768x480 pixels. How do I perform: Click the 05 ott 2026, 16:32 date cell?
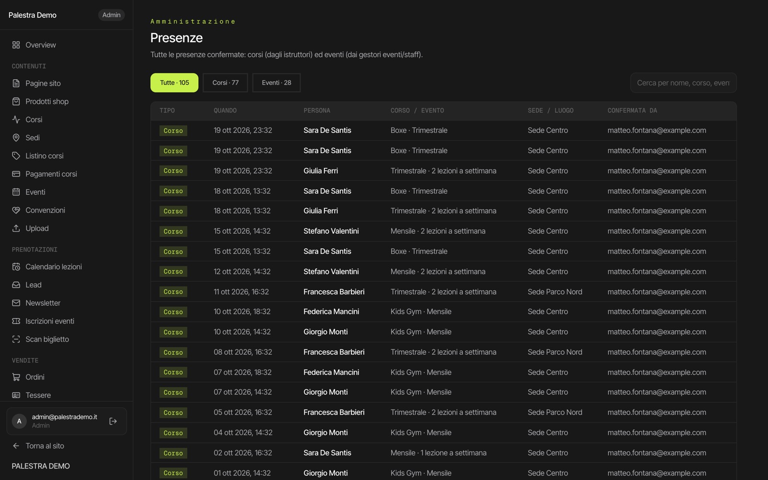tap(243, 412)
